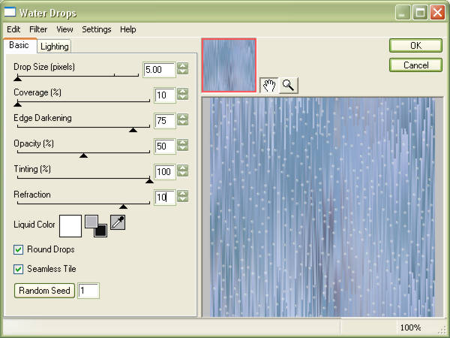Increase Refraction with up arrow
This screenshot has width=450, height=338.
click(183, 193)
